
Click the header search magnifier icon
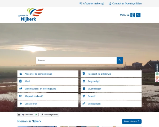point(138,15)
